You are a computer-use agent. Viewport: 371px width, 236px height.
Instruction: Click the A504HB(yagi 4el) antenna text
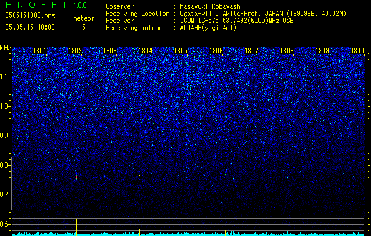click(208, 28)
